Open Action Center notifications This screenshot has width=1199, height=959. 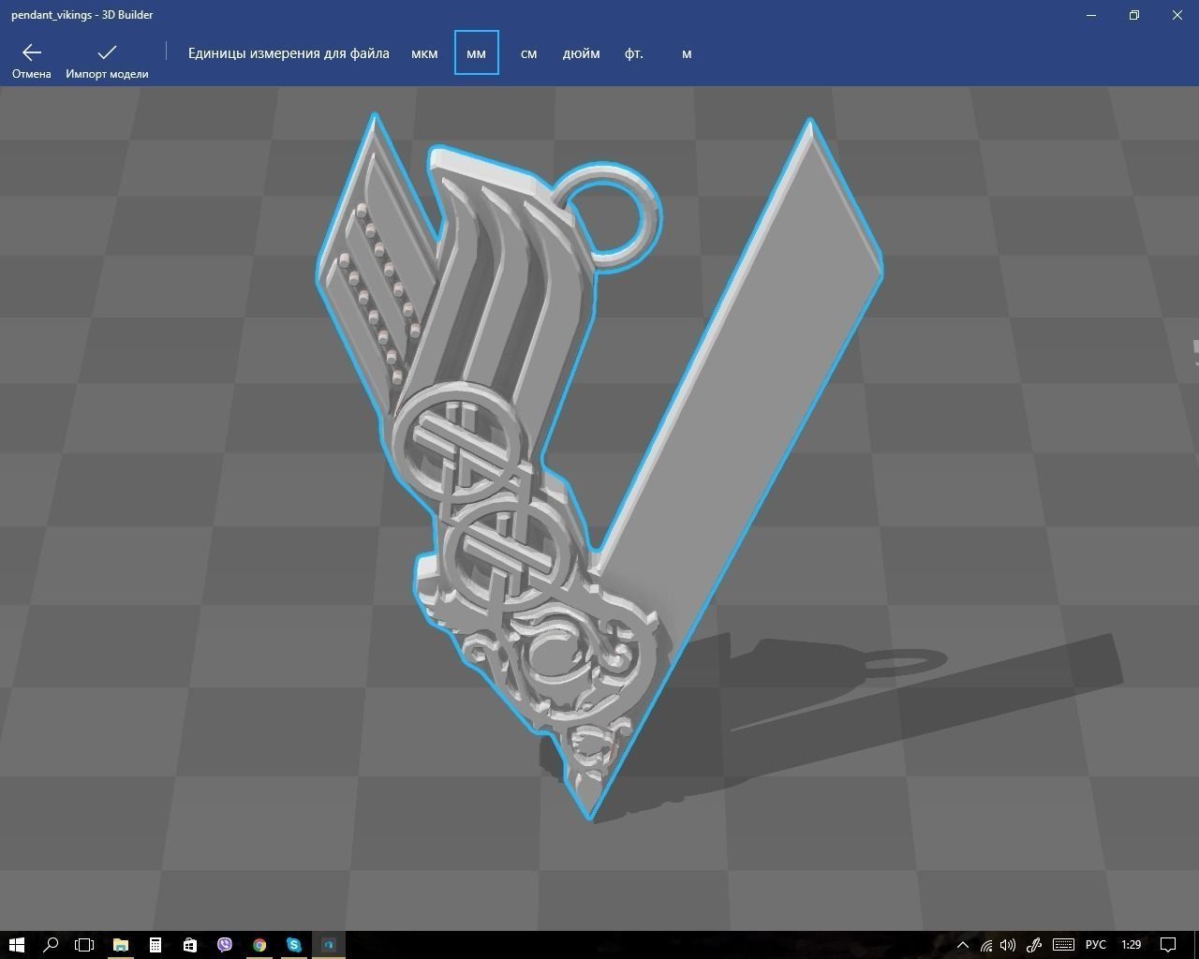[1169, 944]
